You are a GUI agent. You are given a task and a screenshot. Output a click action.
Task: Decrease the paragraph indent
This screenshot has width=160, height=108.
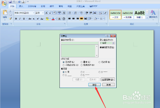tap(87, 13)
